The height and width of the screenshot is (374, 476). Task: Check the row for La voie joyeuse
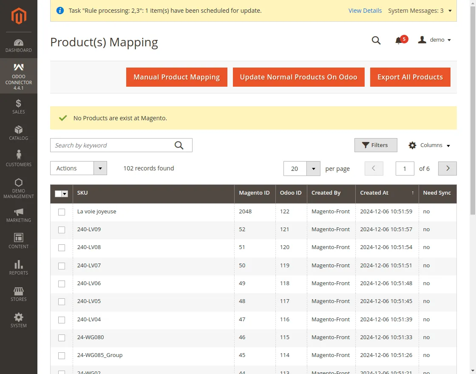pos(62,212)
